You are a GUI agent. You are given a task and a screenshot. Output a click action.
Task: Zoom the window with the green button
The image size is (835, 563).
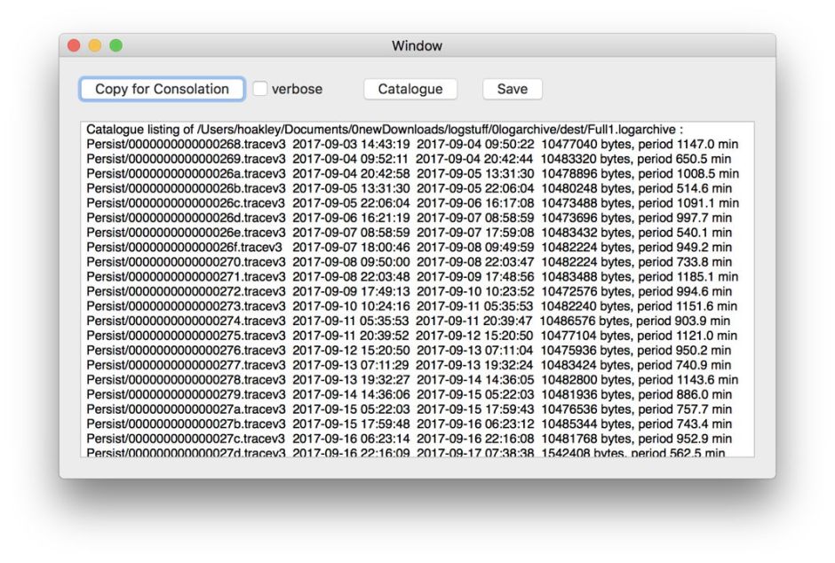pos(115,45)
